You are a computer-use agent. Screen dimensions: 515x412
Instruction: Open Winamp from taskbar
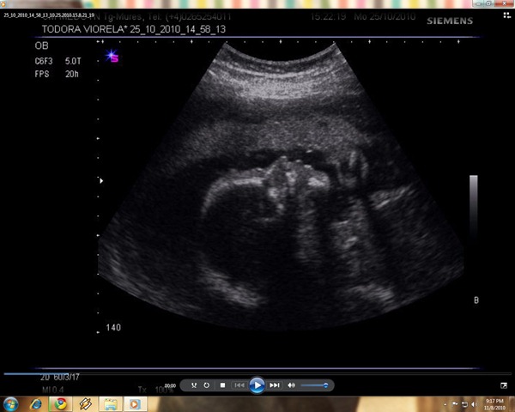point(85,404)
